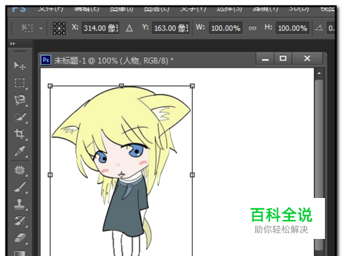Toggle maintain aspect ratio link icon

[x=252, y=28]
